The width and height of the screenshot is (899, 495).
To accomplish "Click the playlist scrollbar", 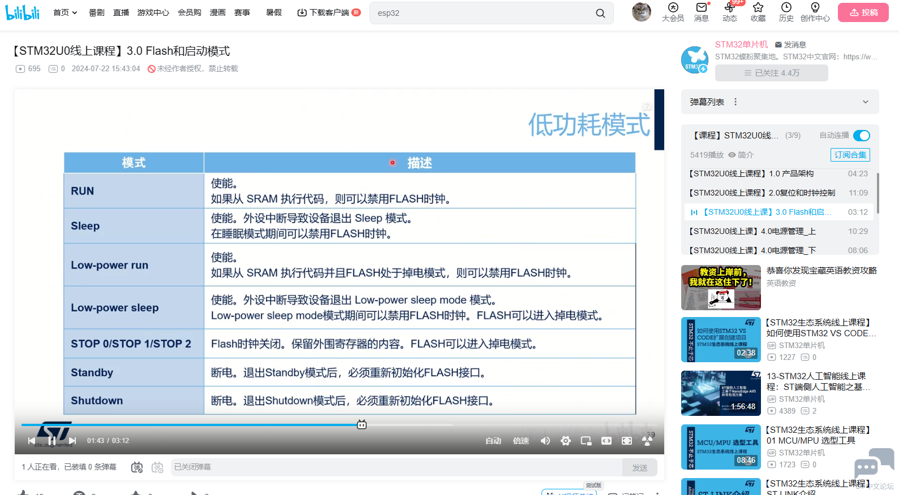I will 878,193.
